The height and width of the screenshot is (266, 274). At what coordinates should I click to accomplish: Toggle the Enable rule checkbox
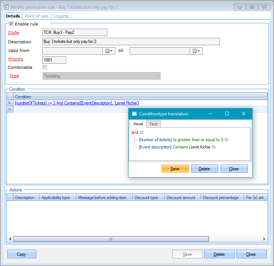(x=11, y=24)
